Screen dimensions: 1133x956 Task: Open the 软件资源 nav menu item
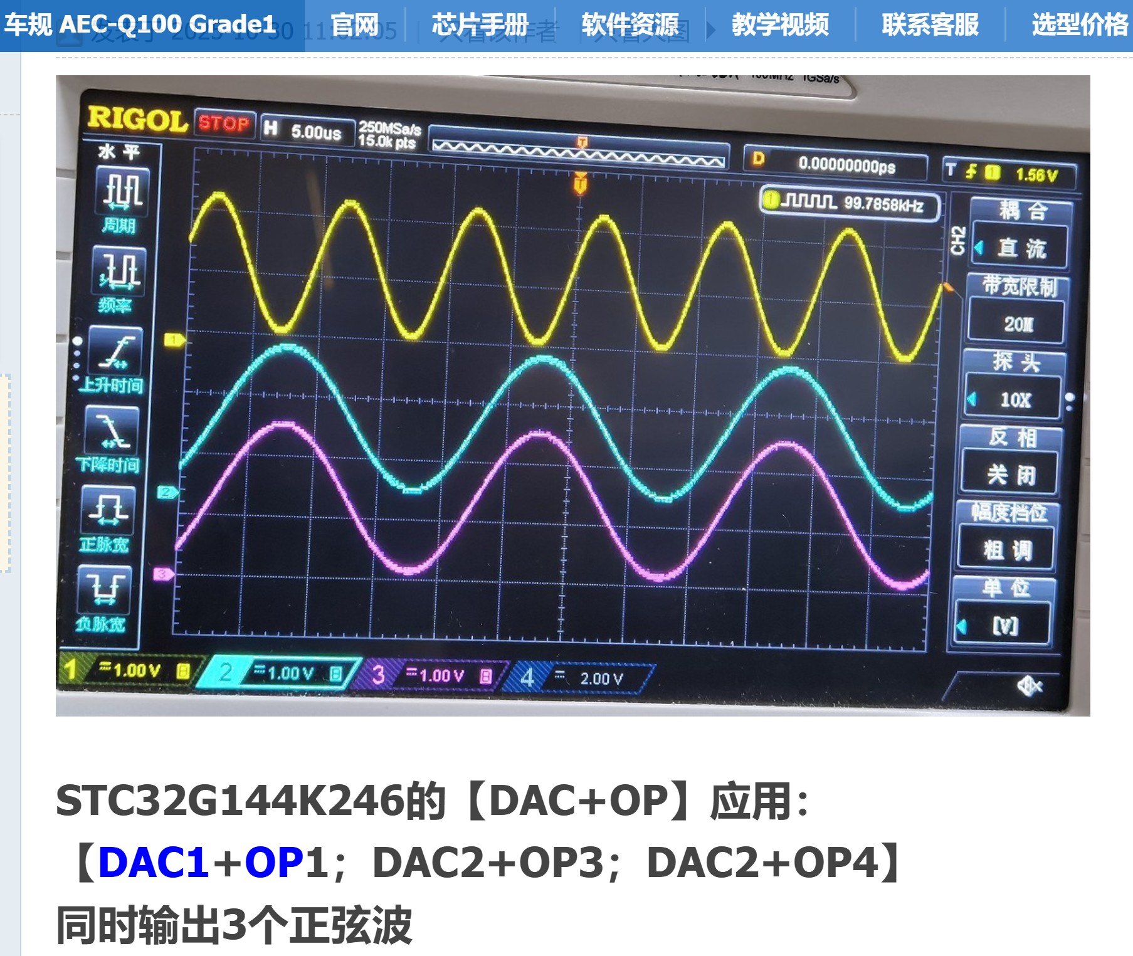click(630, 25)
